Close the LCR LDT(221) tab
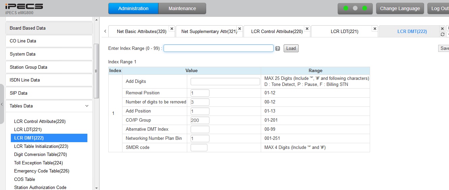 coord(375,29)
